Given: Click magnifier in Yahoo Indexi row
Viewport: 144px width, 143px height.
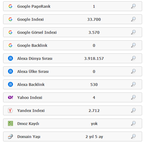Looking at the screenshot, I should point(133,97).
